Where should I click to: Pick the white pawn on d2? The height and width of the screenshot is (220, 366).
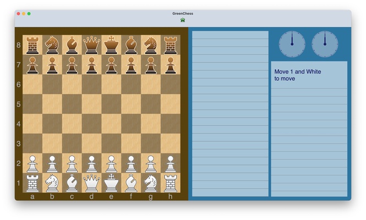91,164
